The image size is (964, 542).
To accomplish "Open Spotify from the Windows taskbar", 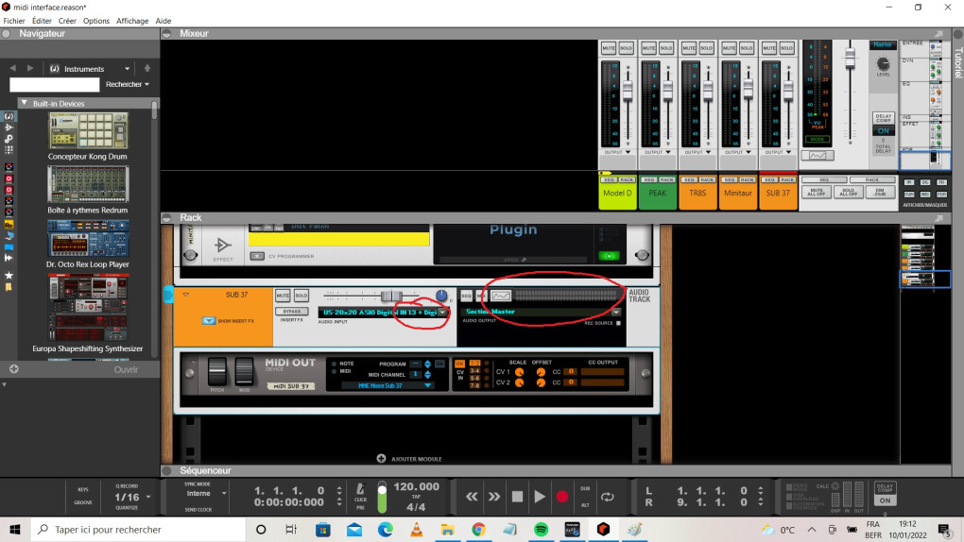I will [x=541, y=529].
